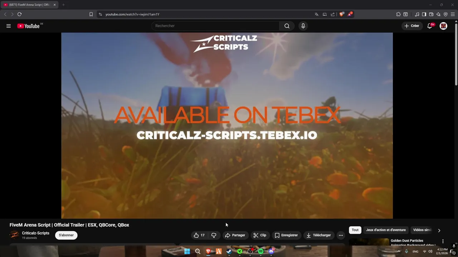458x257 pixels.
Task: Bookmark this page in address bar
Action: (91, 14)
